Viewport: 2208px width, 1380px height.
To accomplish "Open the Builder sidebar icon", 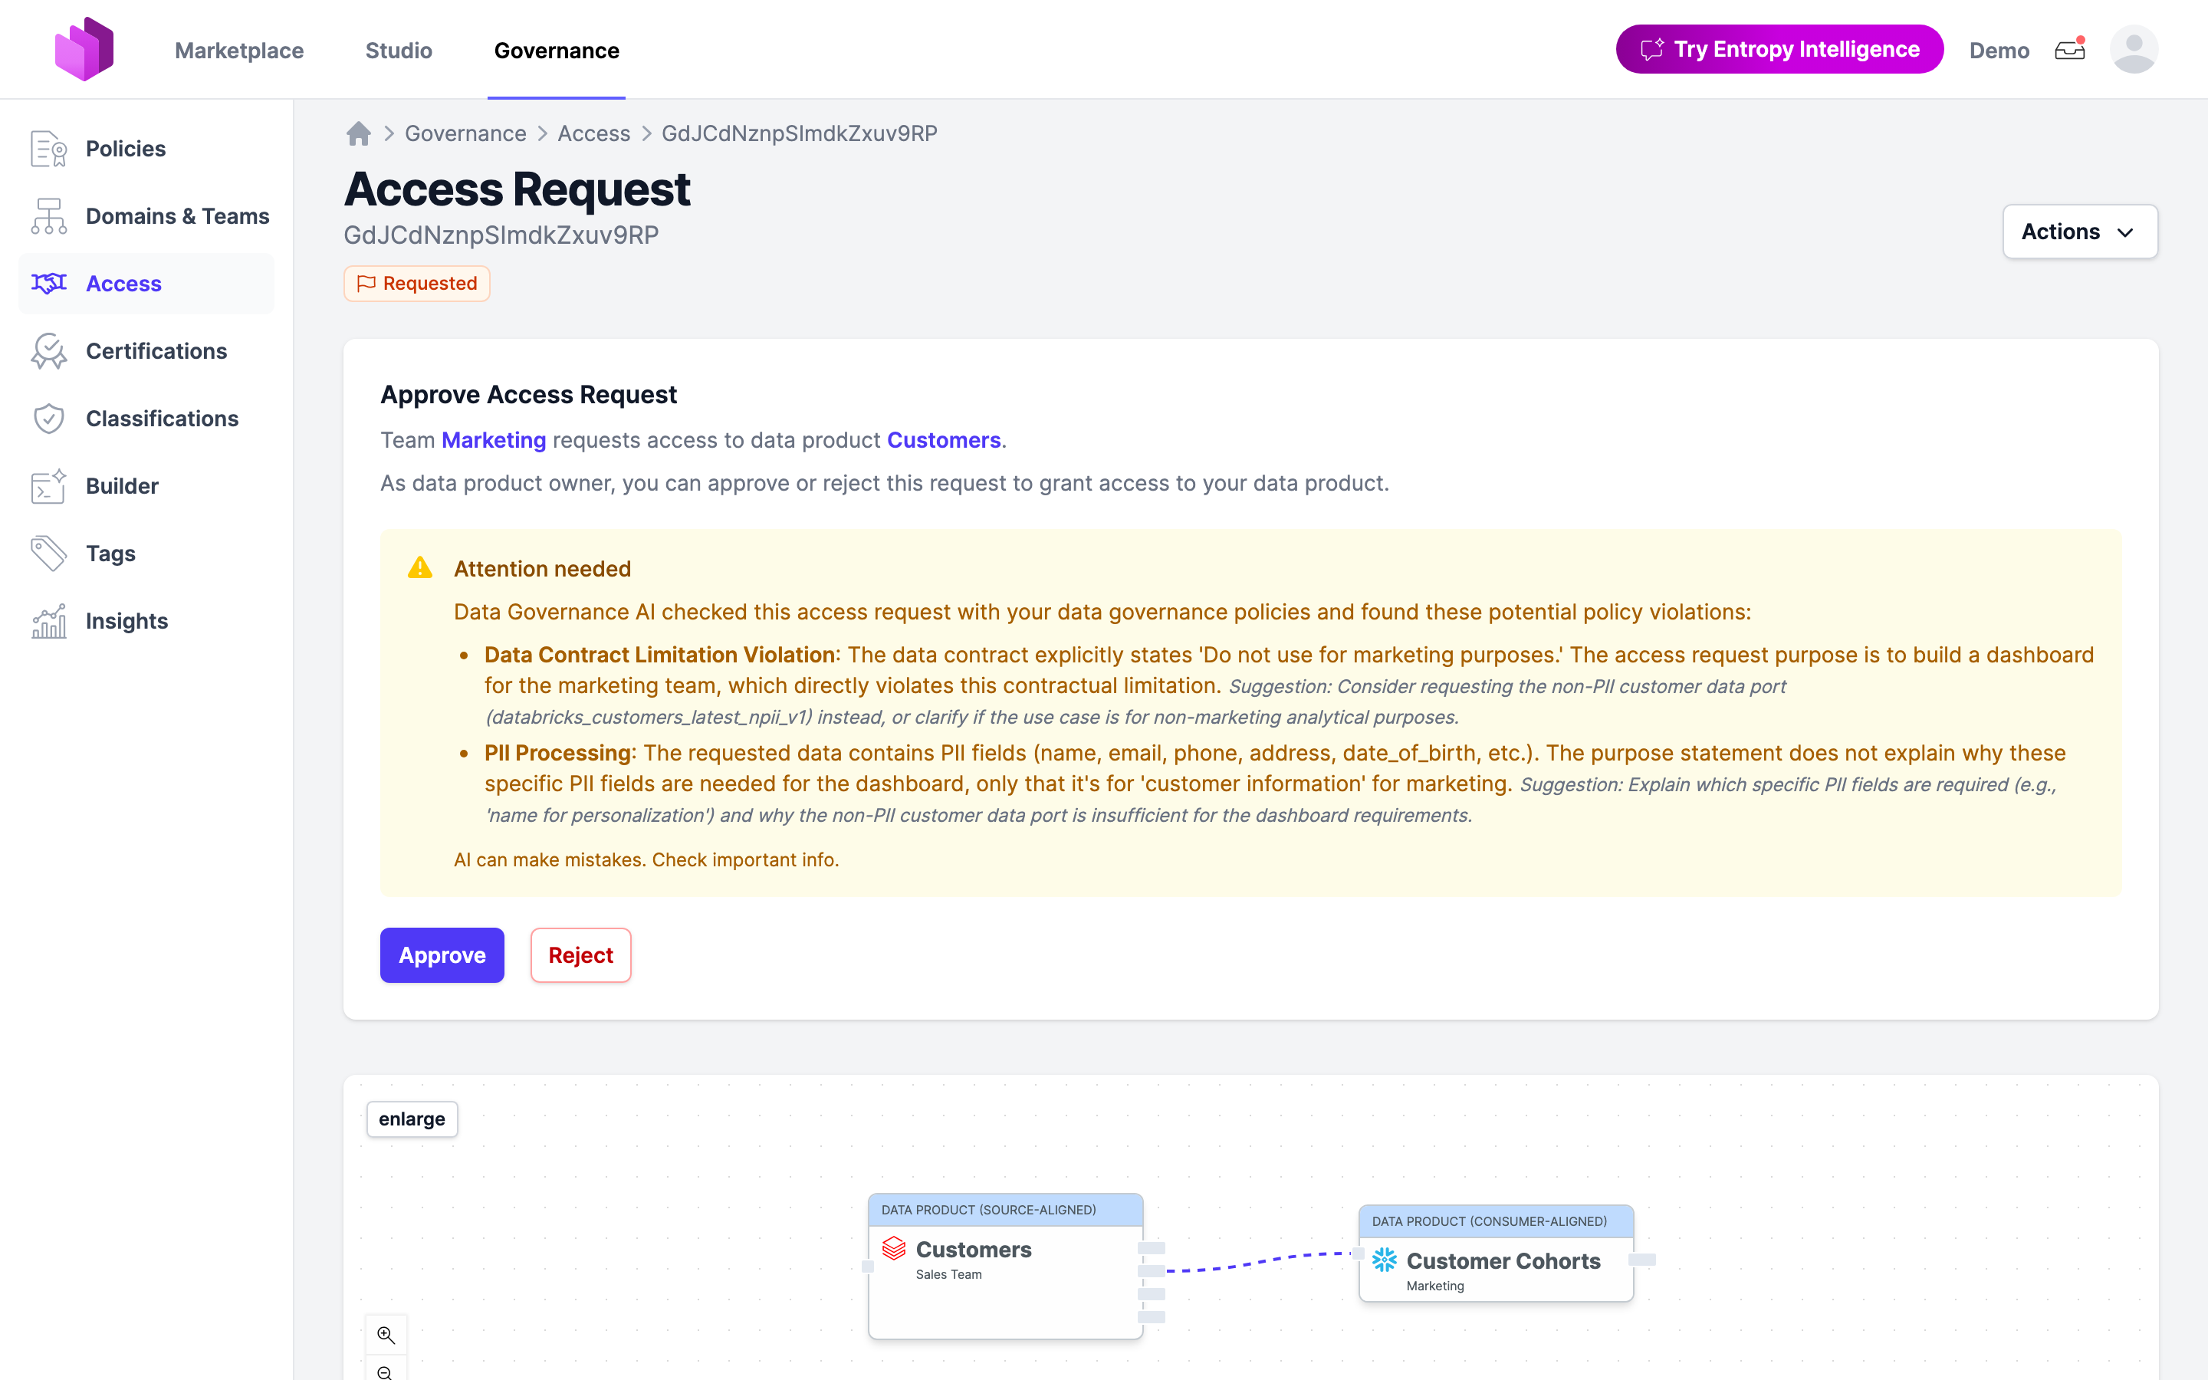I will (48, 487).
